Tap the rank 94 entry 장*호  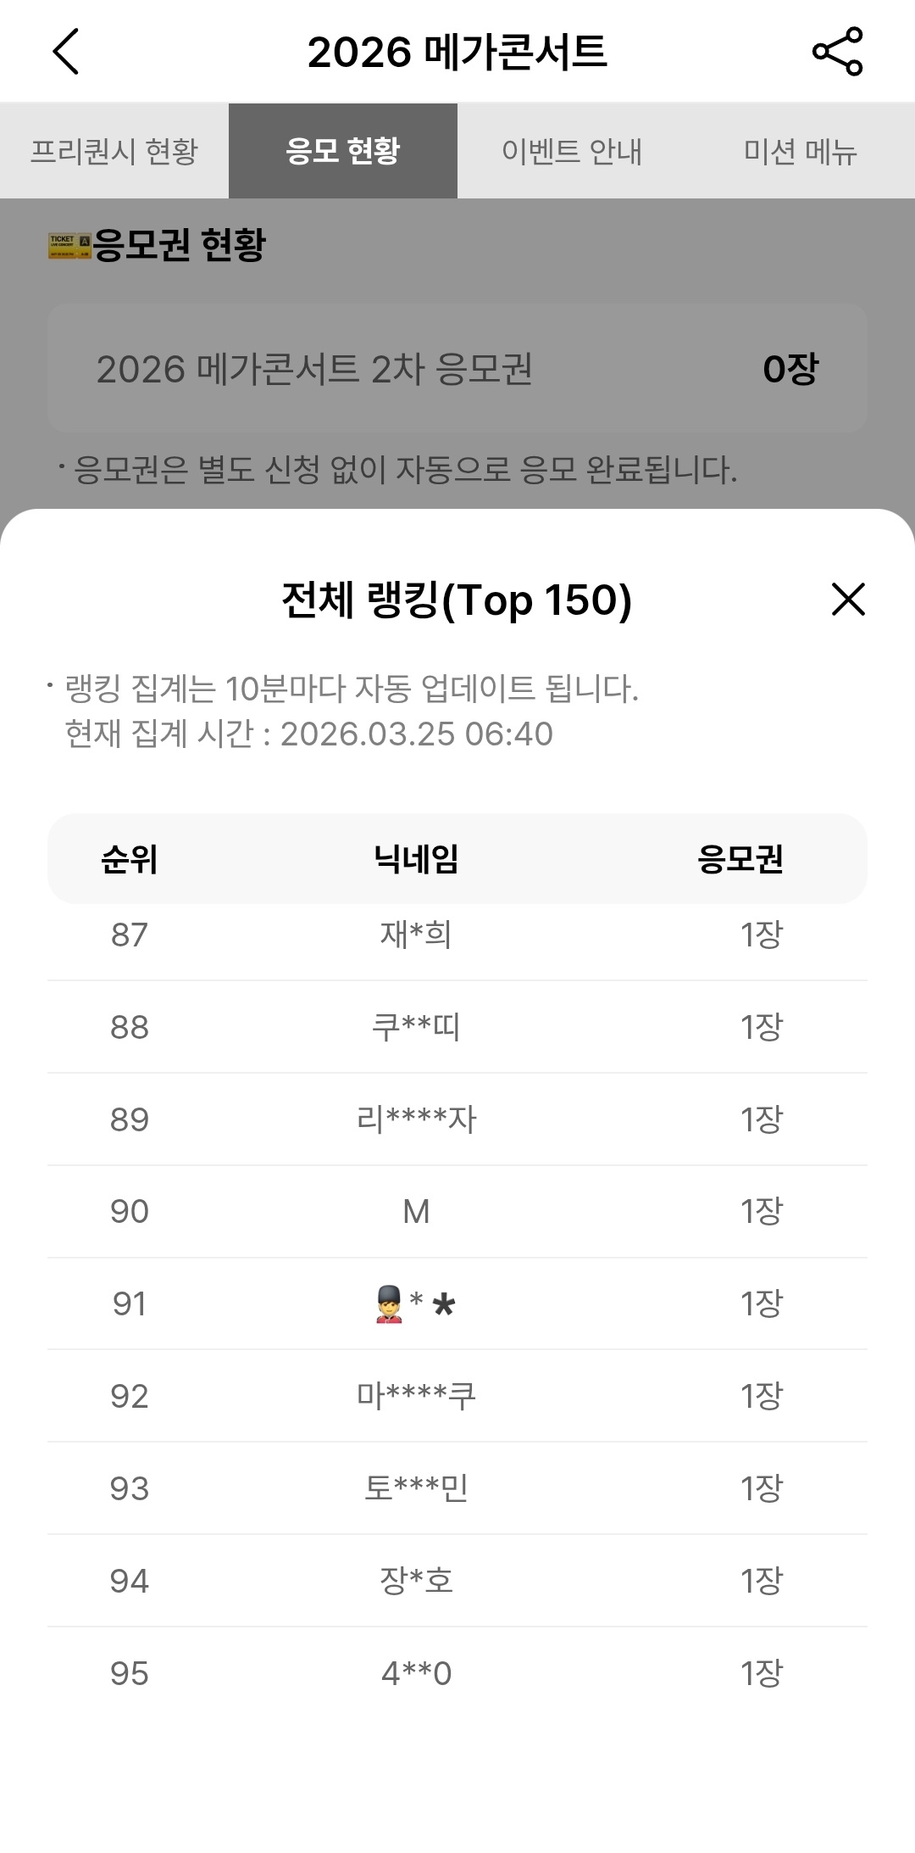(x=416, y=1581)
